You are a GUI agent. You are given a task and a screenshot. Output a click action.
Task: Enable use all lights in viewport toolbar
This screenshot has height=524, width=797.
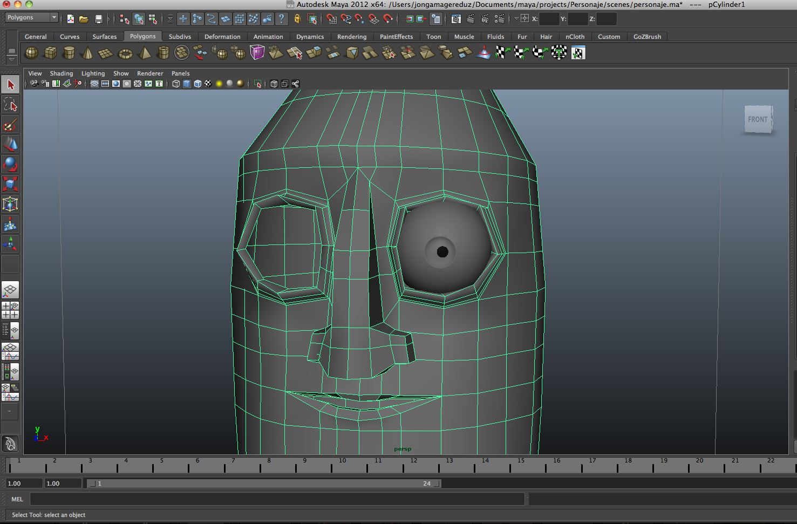pos(219,84)
